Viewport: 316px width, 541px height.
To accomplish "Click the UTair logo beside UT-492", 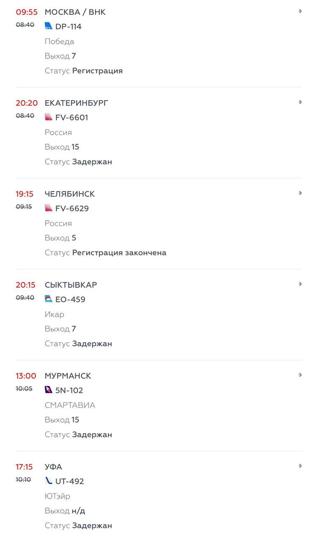I will coord(49,481).
